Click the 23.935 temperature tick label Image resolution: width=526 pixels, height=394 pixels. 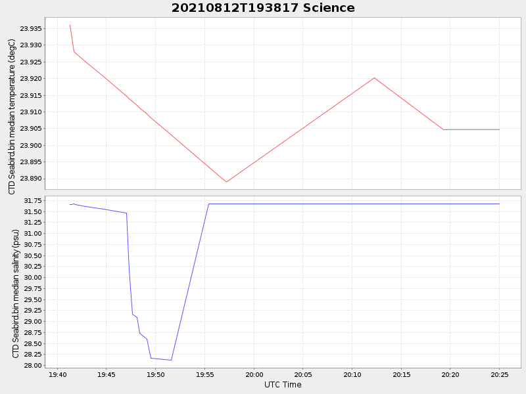point(31,28)
